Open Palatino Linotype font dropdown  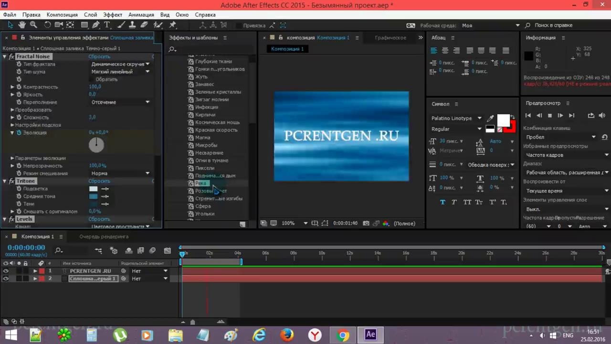coord(456,118)
